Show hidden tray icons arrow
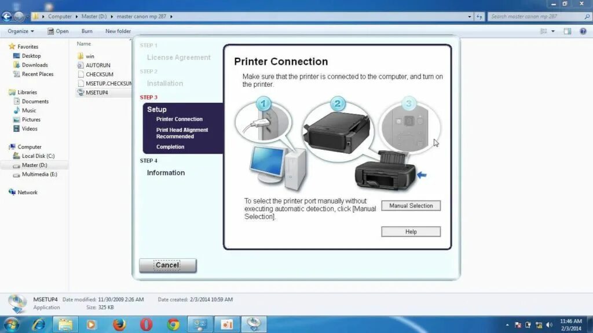Viewport: 593px width, 333px height. [507, 325]
